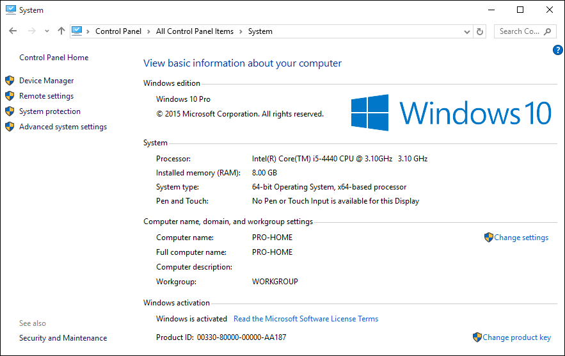Click the blue help question mark icon
Viewport: 565px width, 356px height.
pos(557,50)
